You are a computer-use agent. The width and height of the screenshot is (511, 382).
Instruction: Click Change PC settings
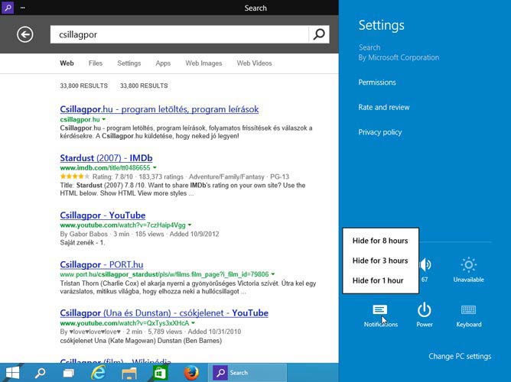click(x=460, y=356)
